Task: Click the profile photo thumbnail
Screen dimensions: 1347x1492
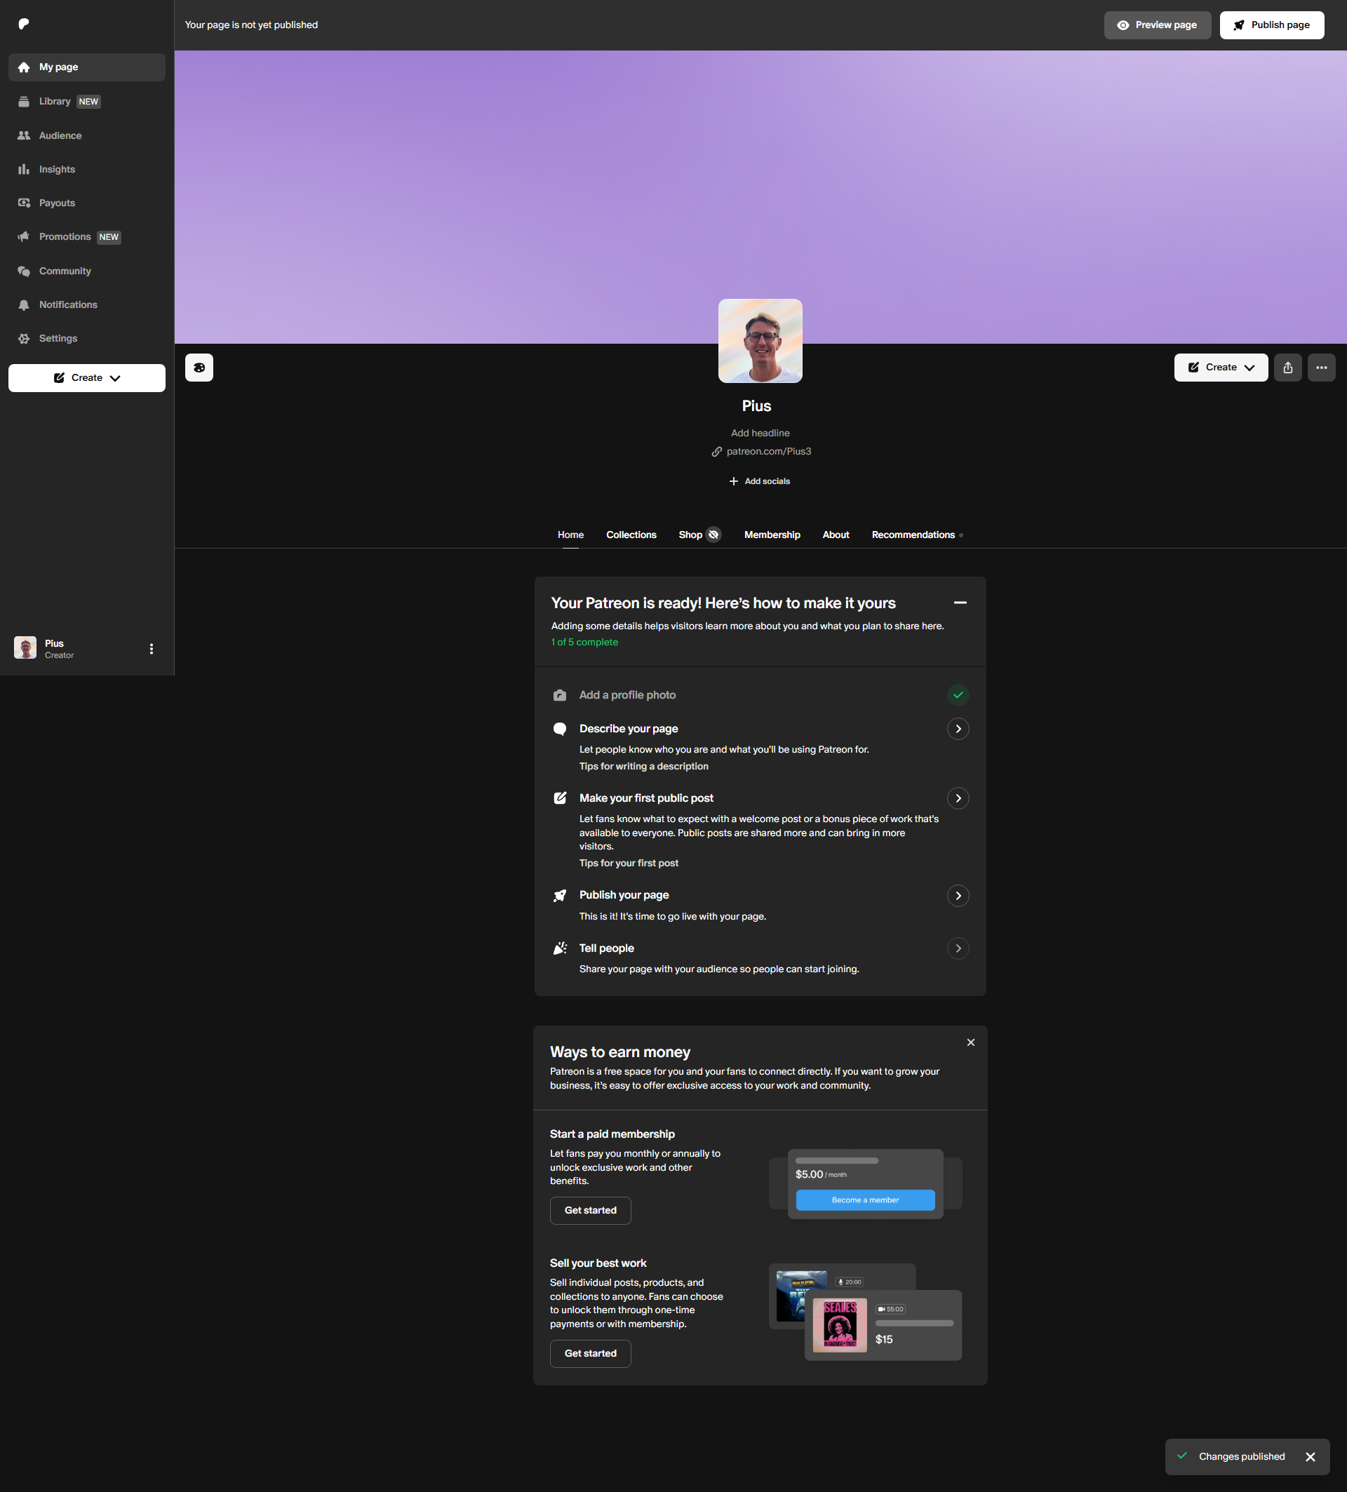Action: click(x=760, y=341)
